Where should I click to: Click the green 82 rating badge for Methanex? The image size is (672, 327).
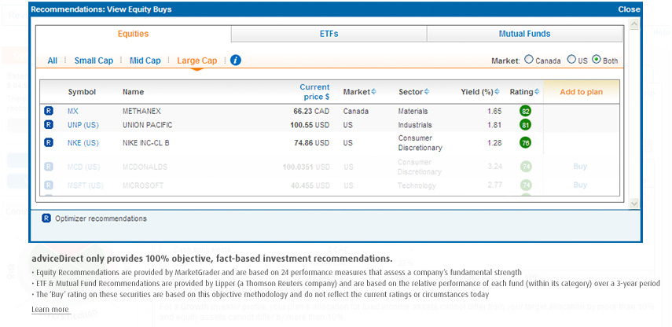pyautogui.click(x=525, y=112)
